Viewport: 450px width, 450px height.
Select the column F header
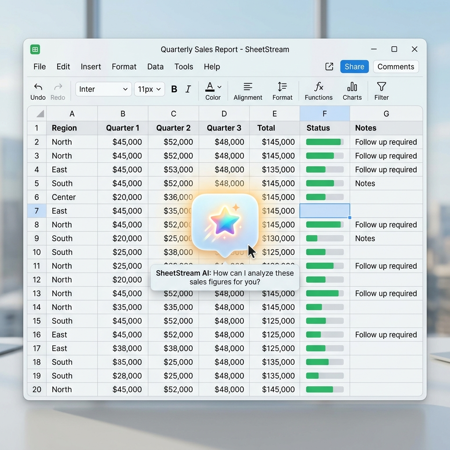click(325, 114)
